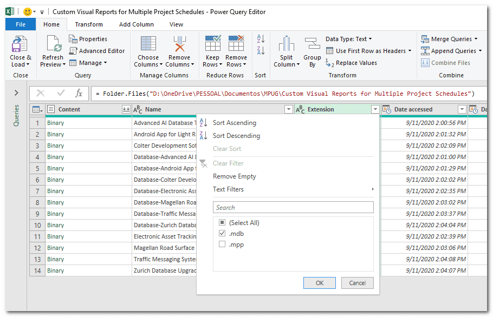Click the Date accessed column type icon
Image resolution: width=493 pixels, height=317 pixels.
[387, 109]
